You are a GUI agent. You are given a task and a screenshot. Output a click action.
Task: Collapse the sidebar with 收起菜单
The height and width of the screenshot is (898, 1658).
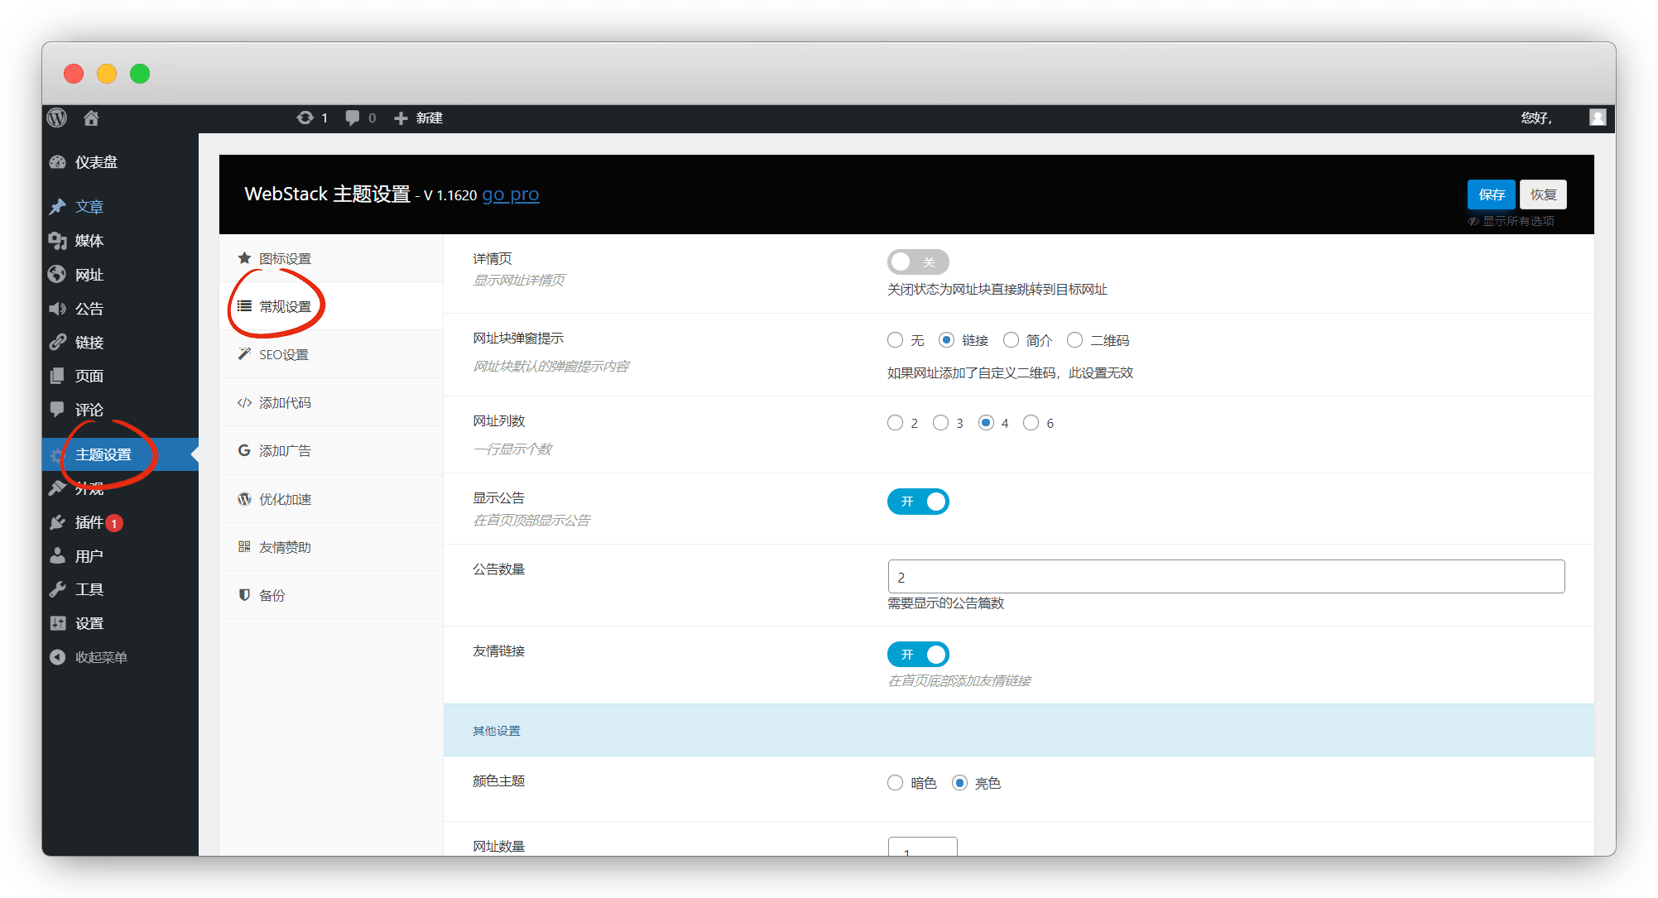(x=100, y=657)
